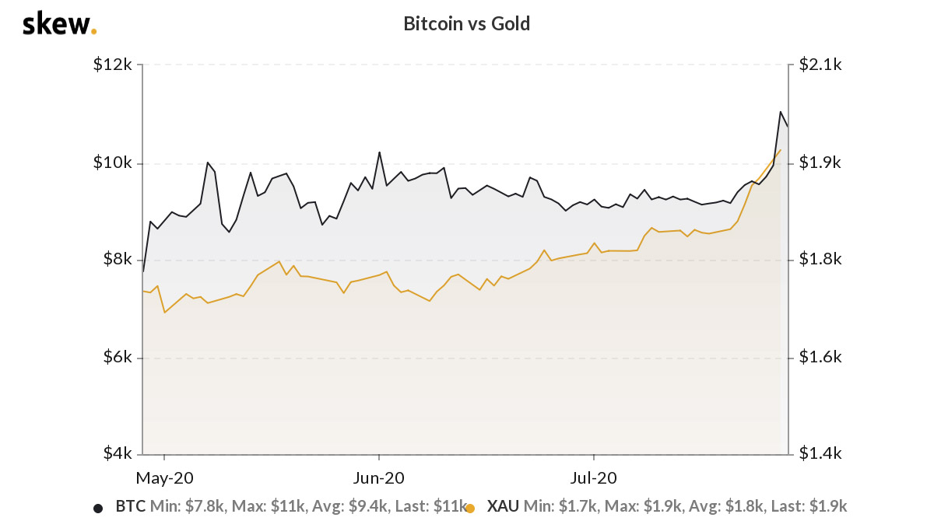Click the $6k left axis label
Viewport: 934px width, 521px height.
click(x=117, y=357)
